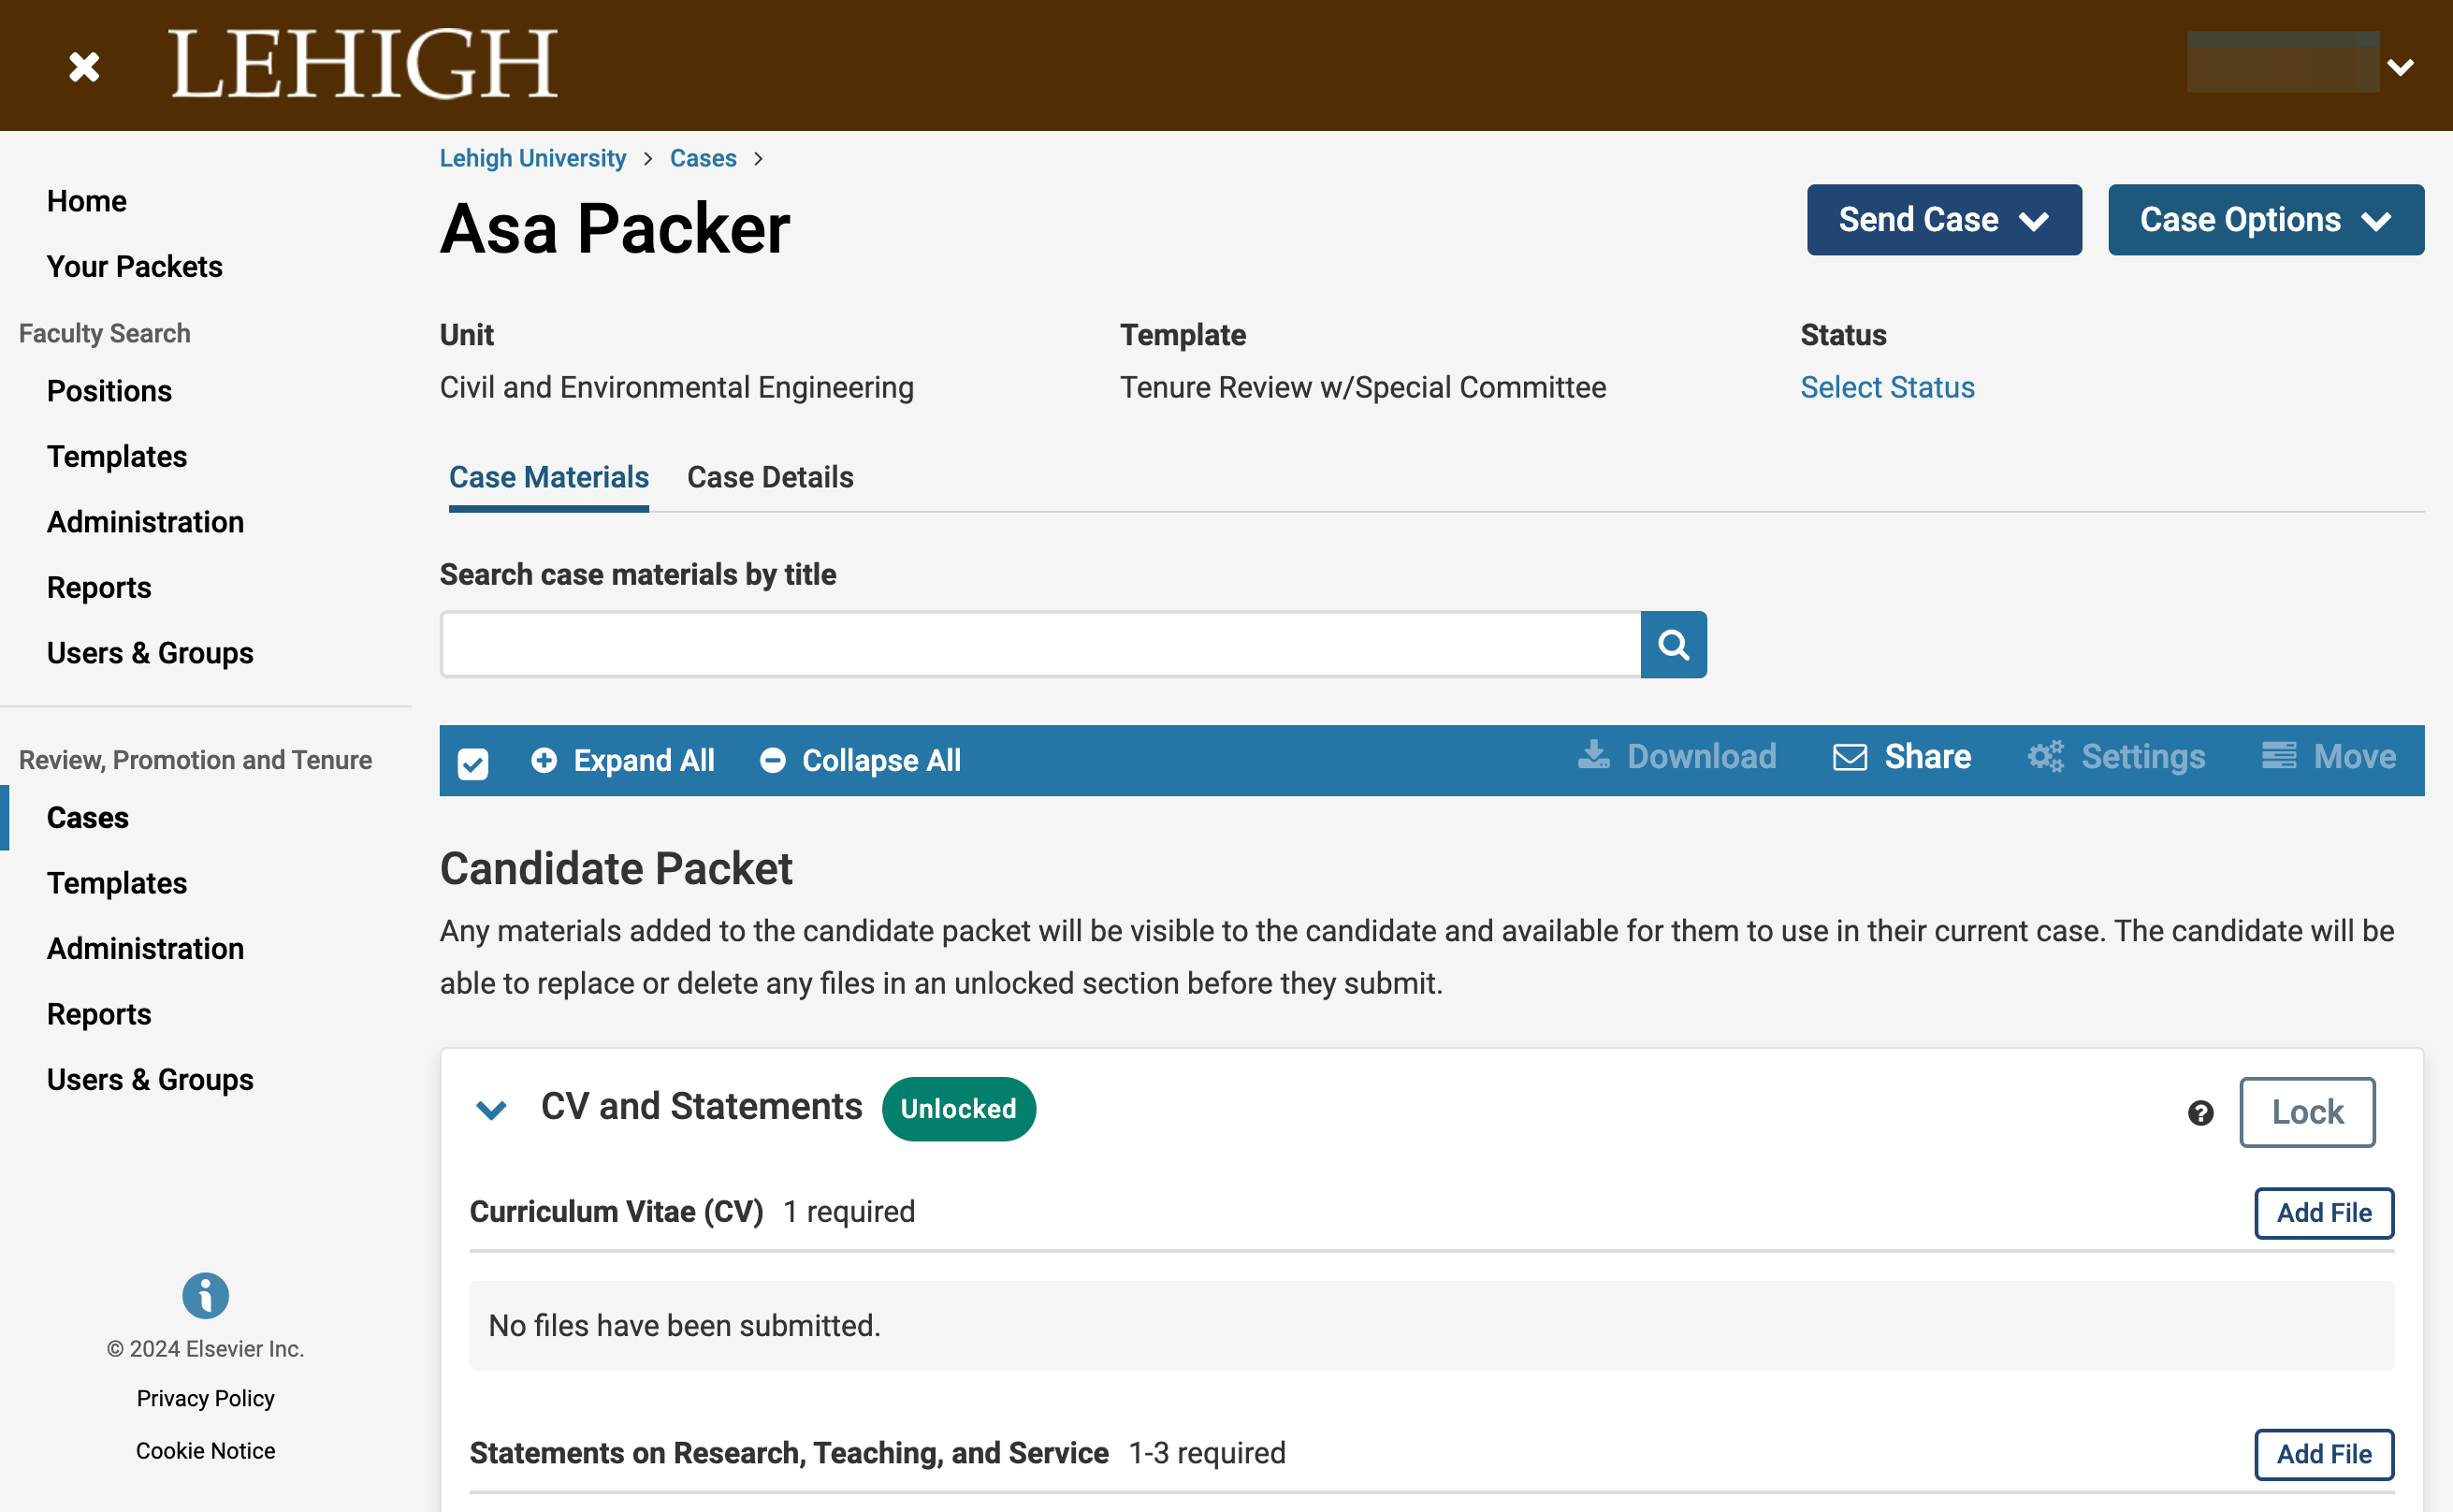Open Positions under Faculty Search
The image size is (2453, 1512).
click(x=109, y=391)
